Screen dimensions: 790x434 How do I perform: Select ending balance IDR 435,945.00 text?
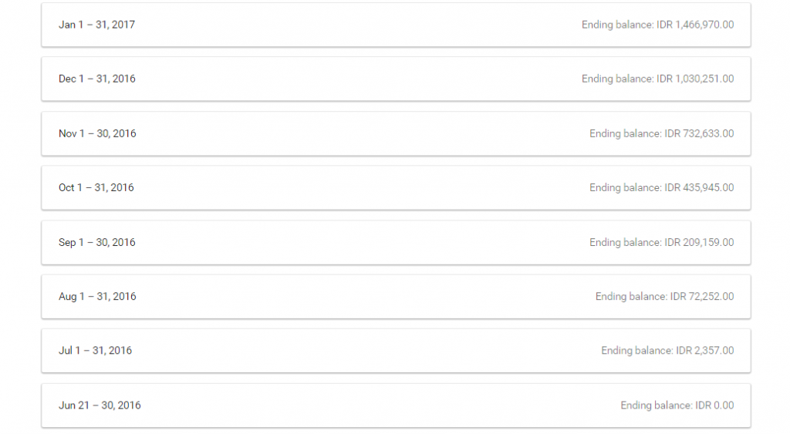click(661, 188)
